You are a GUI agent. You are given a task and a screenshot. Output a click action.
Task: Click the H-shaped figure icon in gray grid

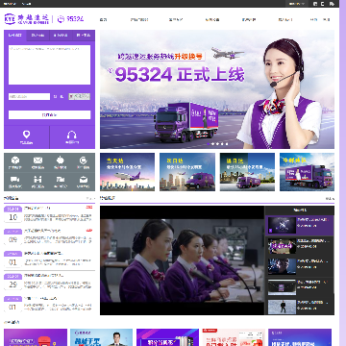(37, 180)
